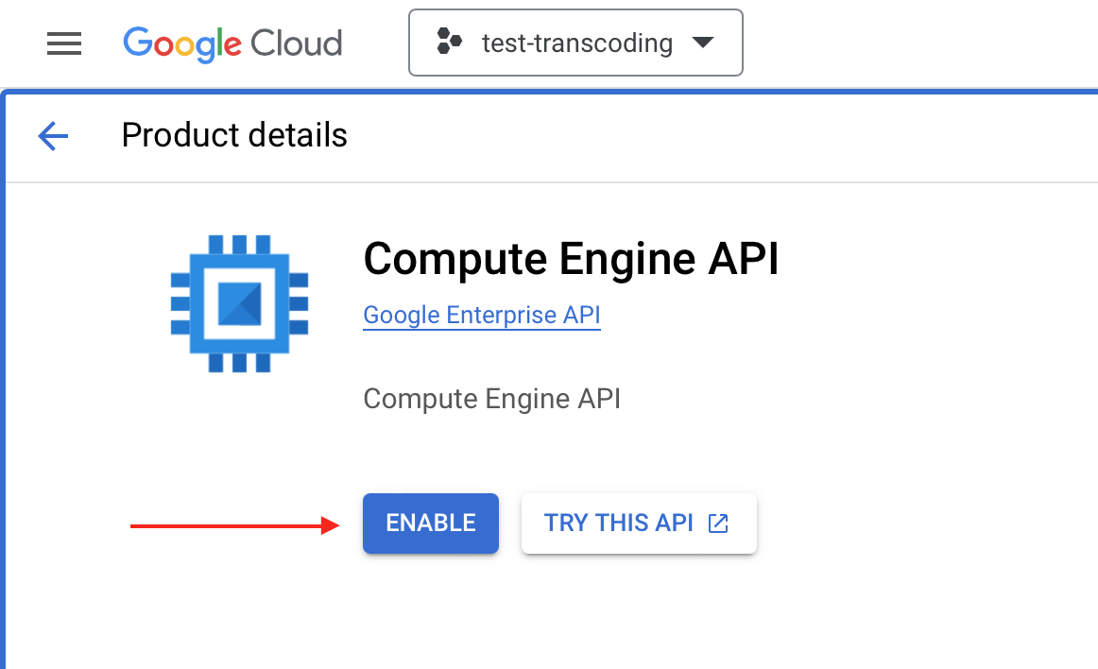Screen dimensions: 1098x669
Task: Click the Google Cloud logo
Action: 232,44
